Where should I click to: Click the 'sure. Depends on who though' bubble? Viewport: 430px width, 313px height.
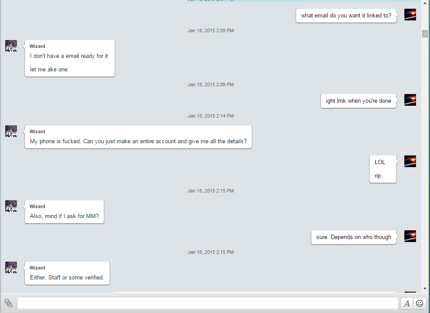click(x=354, y=237)
